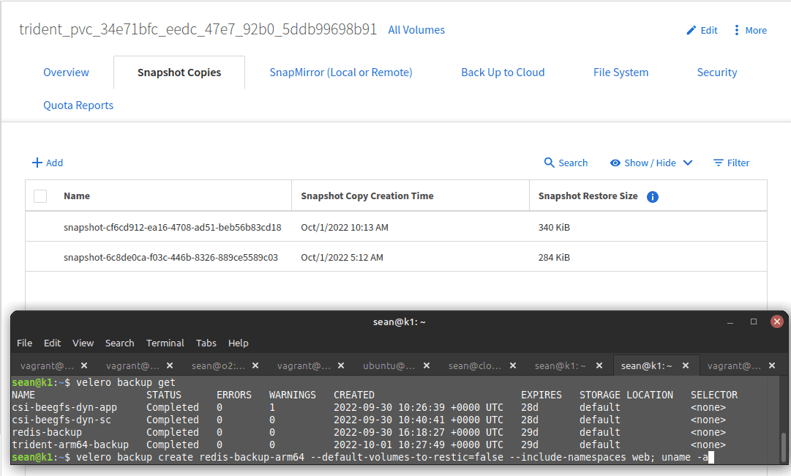The image size is (791, 476).
Task: Click creation time Oct/1/2022 5:12 AM
Action: pos(342,258)
